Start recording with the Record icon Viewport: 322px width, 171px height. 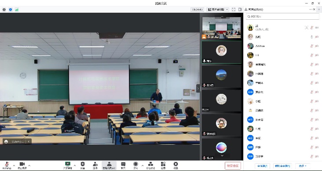click(x=135, y=165)
